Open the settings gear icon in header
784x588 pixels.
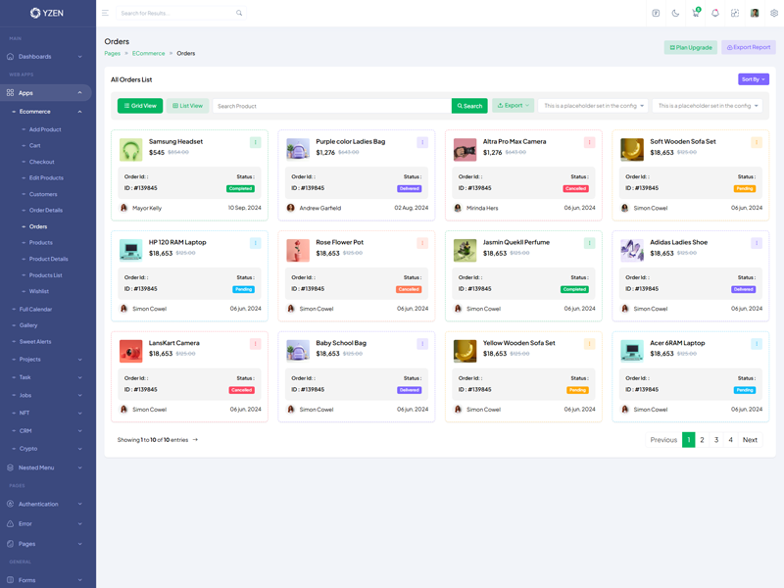(x=774, y=14)
